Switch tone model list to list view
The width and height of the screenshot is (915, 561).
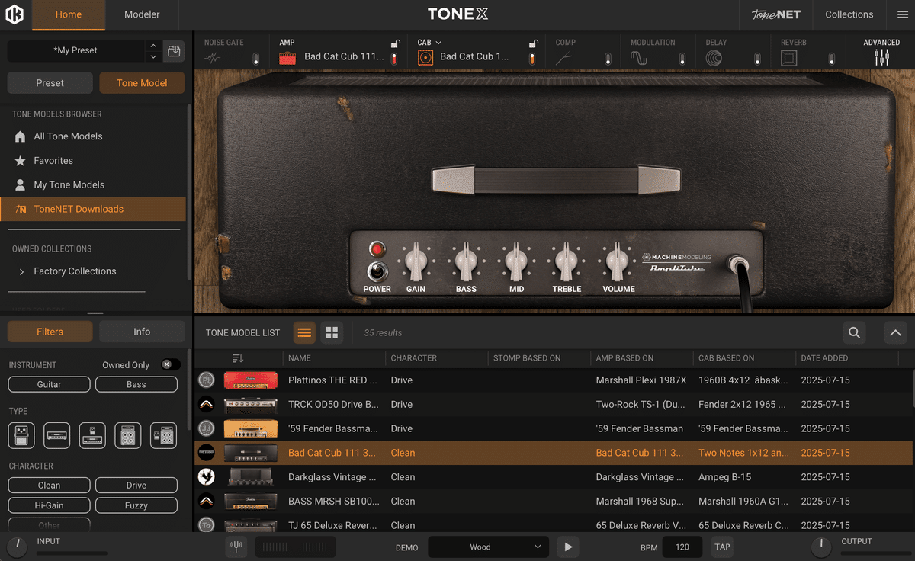click(304, 333)
